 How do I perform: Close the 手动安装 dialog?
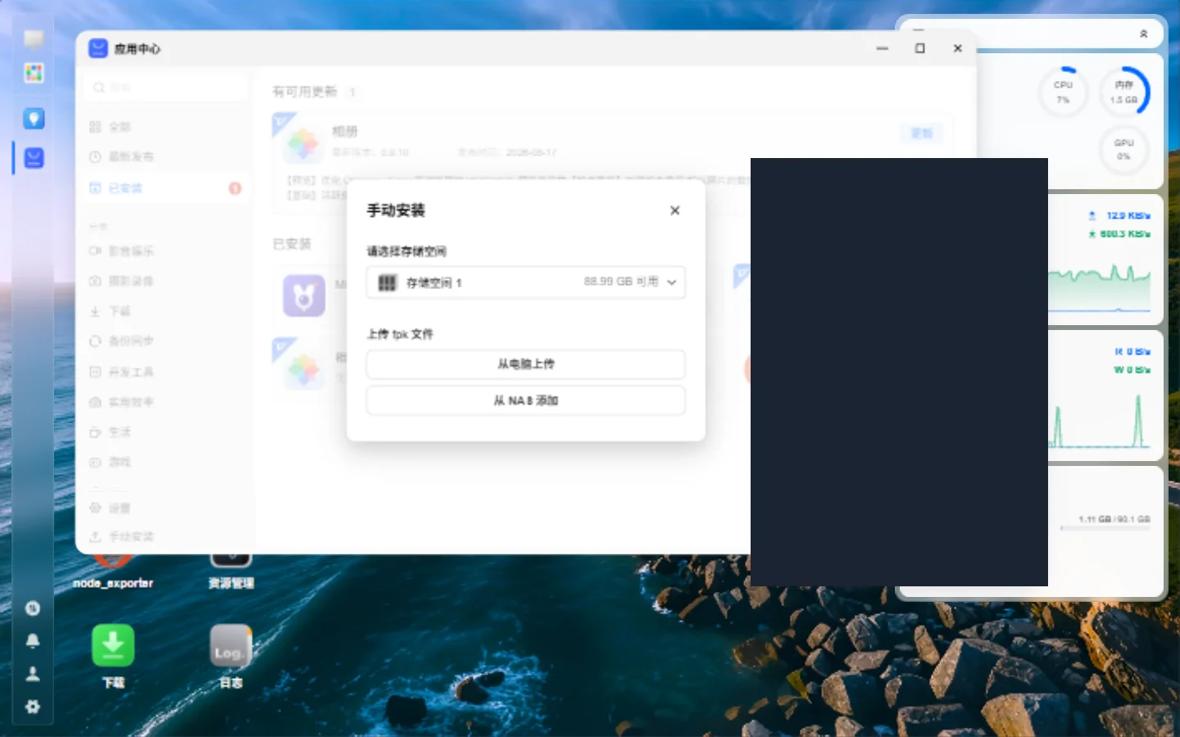coord(674,210)
